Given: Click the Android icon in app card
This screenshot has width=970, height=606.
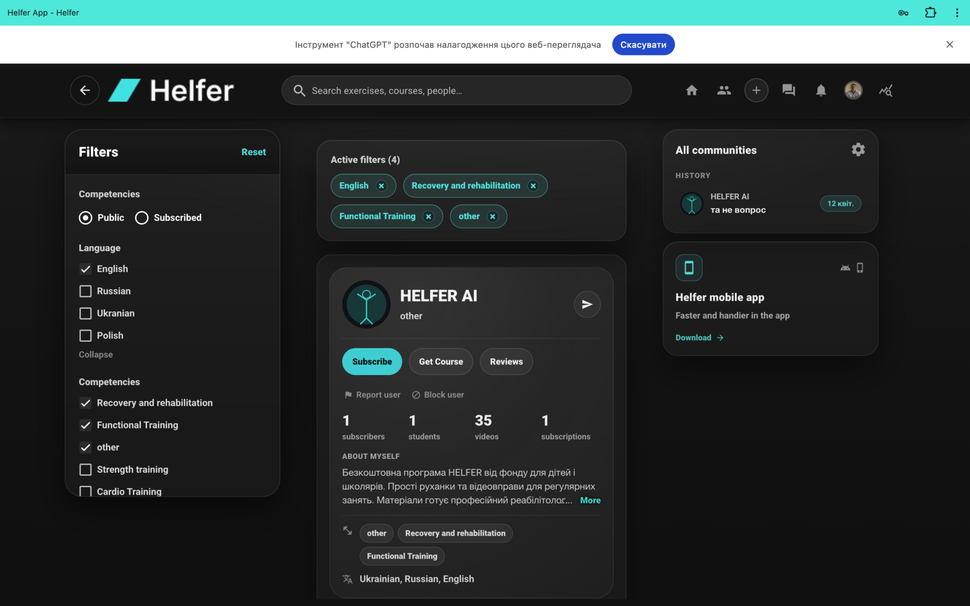Looking at the screenshot, I should (x=845, y=268).
